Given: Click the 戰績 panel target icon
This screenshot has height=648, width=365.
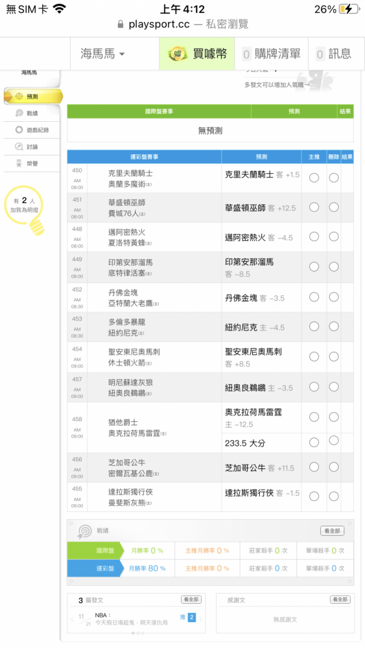Looking at the screenshot, I should click(x=85, y=531).
